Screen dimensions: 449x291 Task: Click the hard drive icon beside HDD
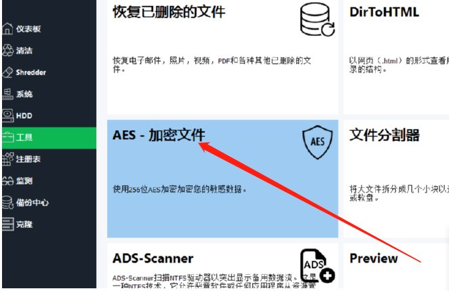pos(7,115)
